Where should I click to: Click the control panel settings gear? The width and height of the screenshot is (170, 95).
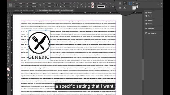(161, 3)
